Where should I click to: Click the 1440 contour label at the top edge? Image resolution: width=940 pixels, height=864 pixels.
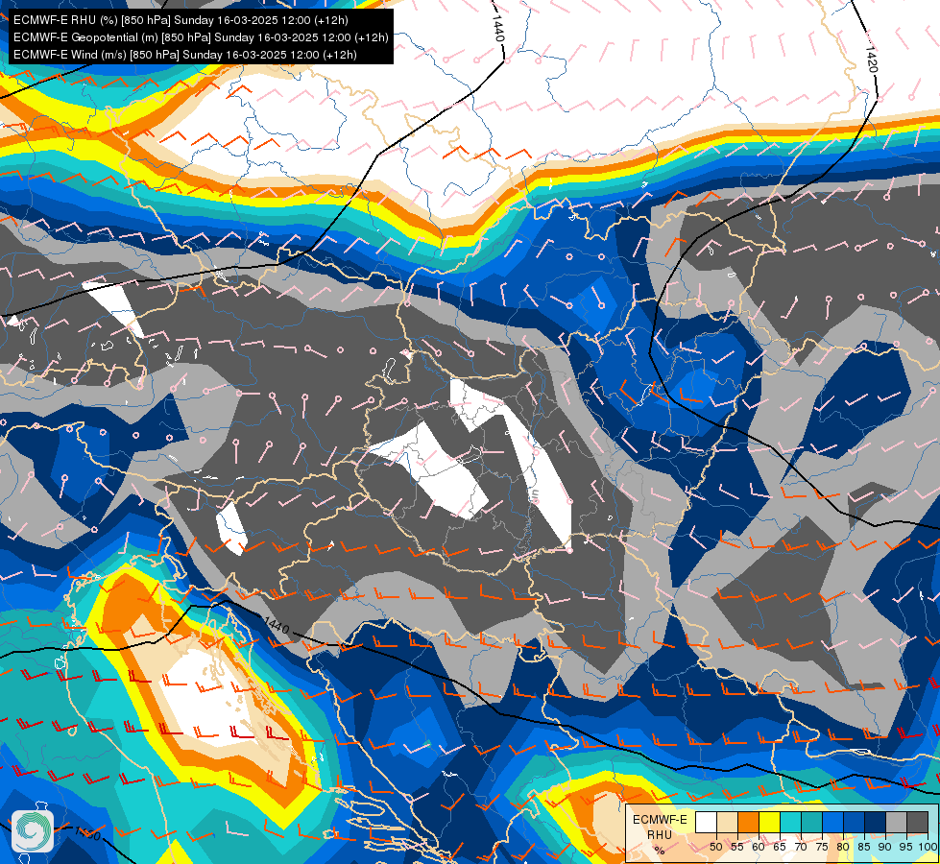pyautogui.click(x=498, y=27)
